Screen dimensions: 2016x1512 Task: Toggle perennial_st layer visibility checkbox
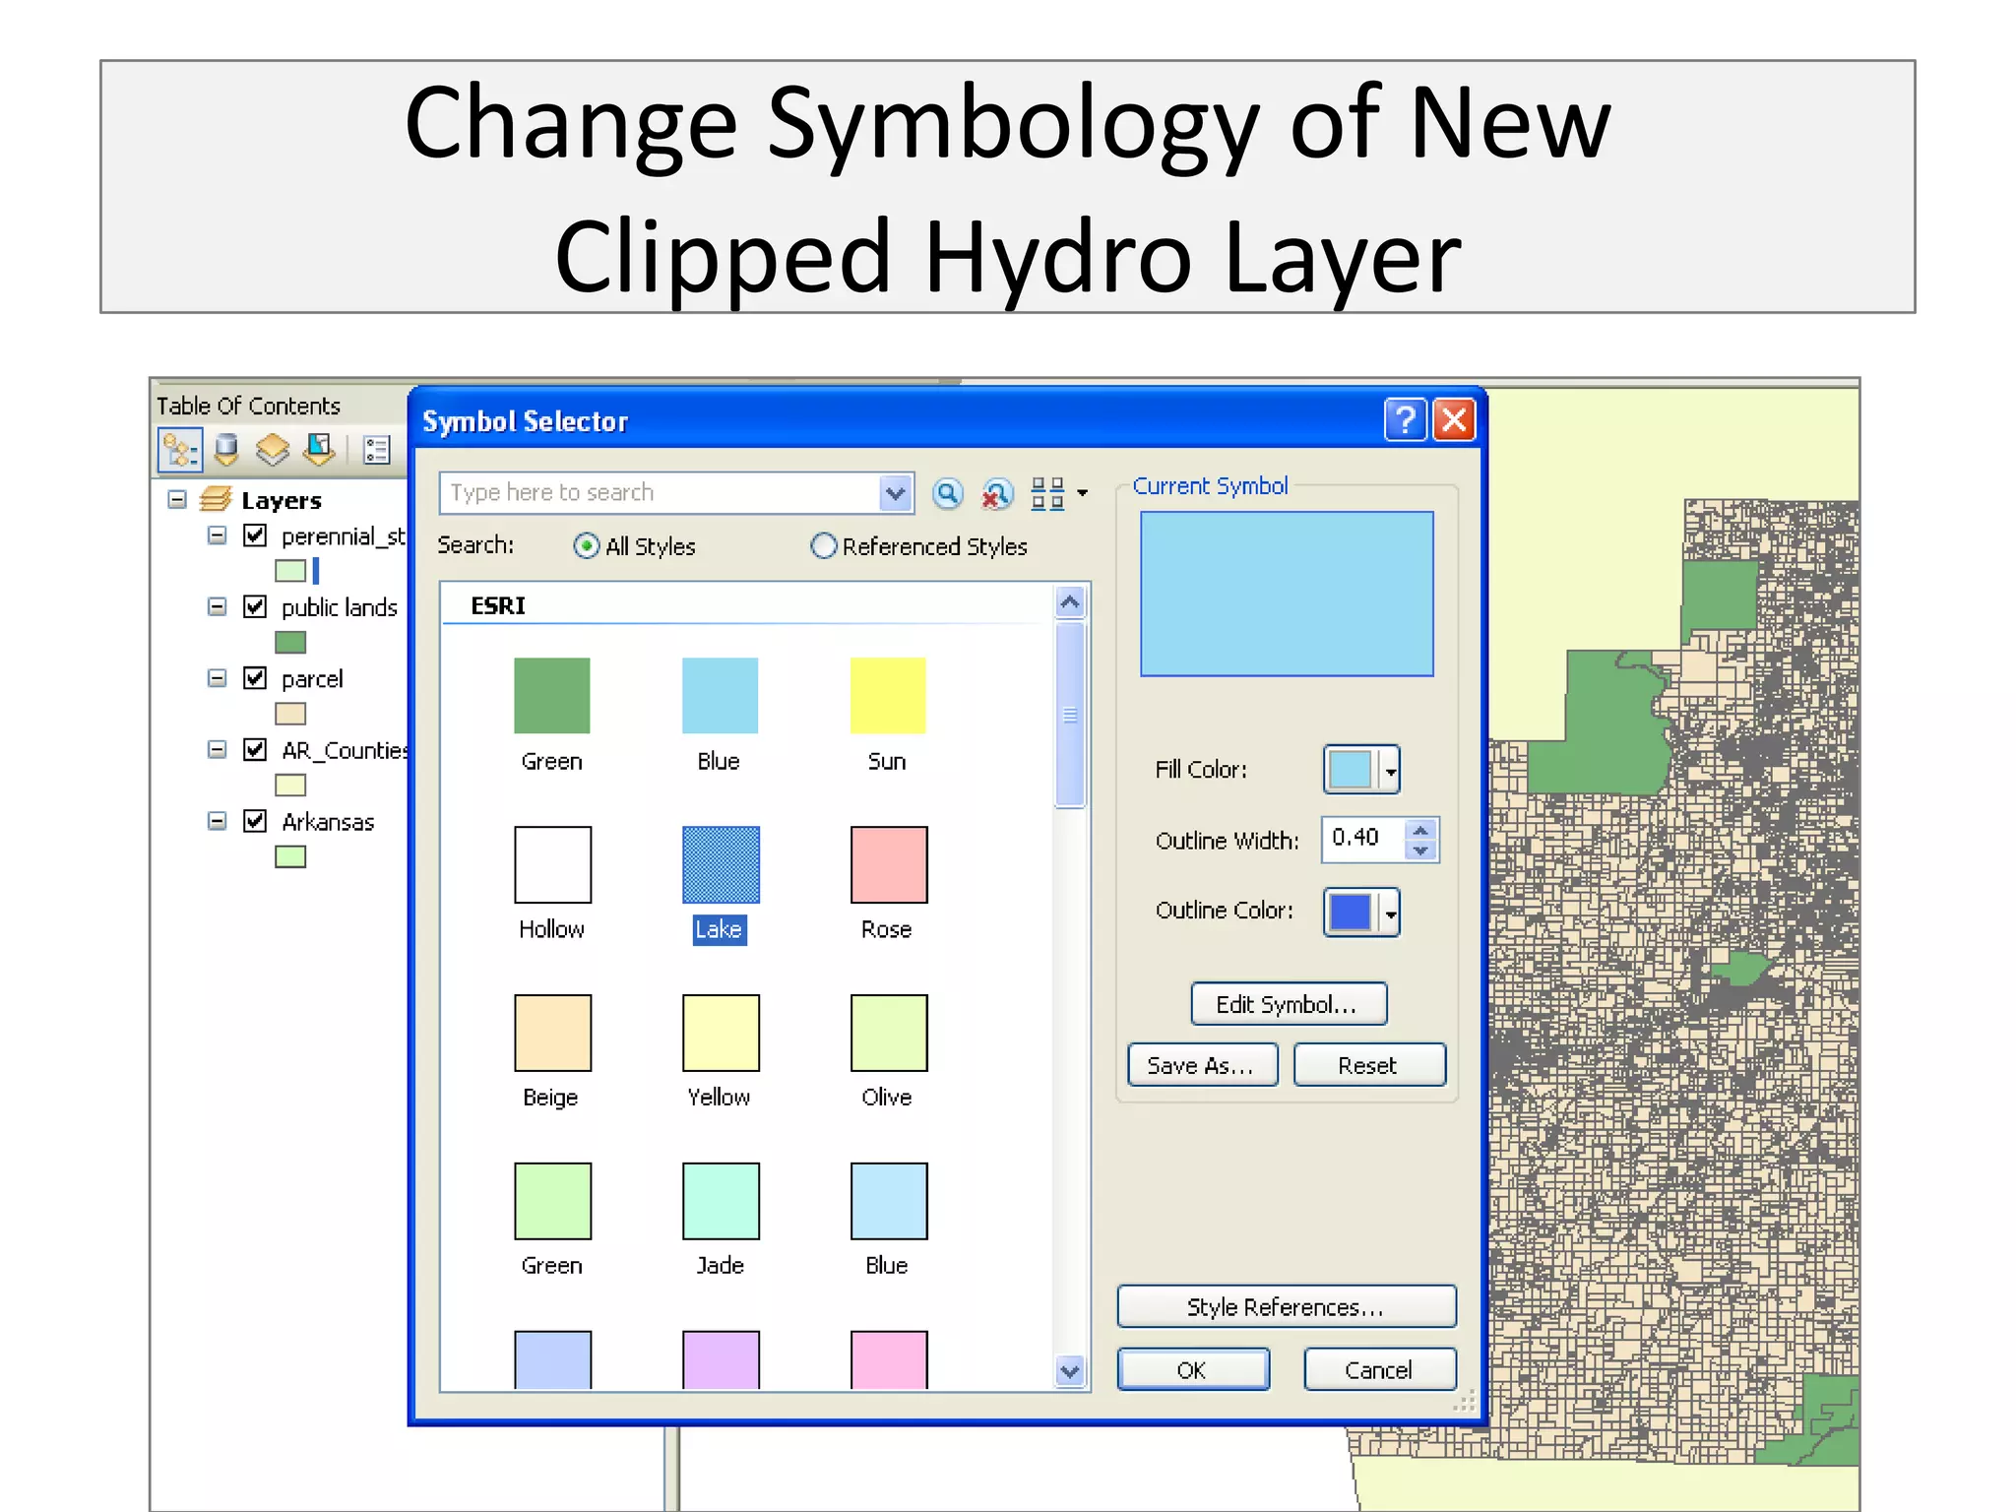255,535
